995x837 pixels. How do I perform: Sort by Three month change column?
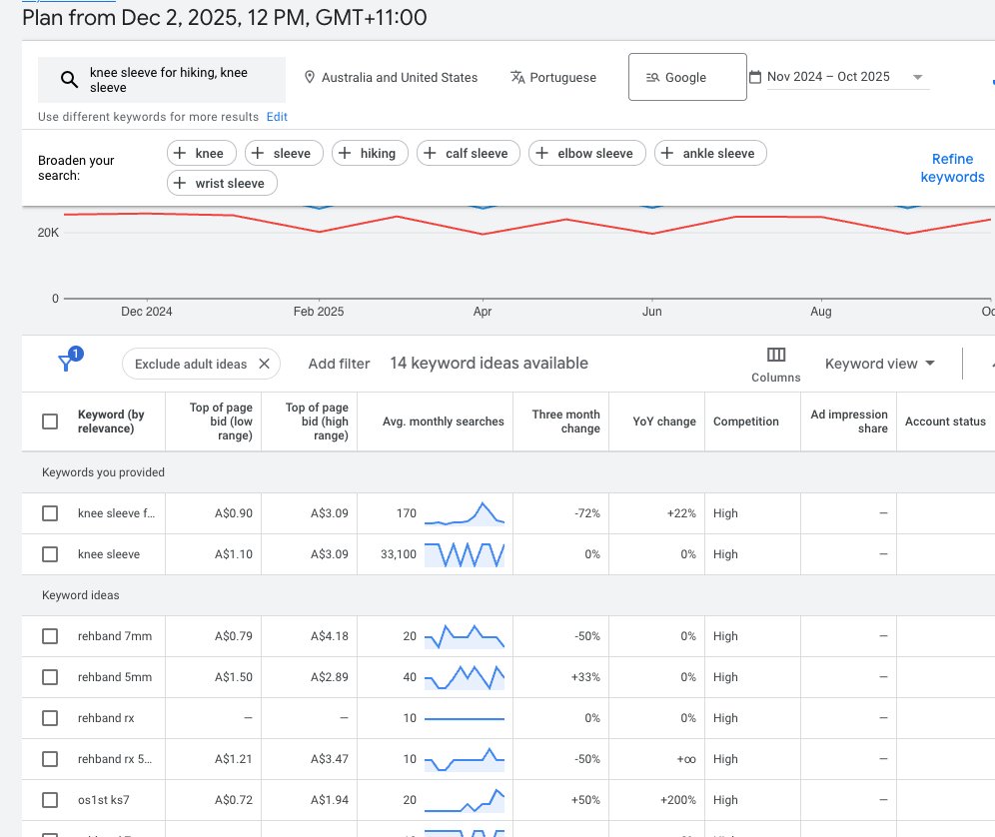coord(565,421)
